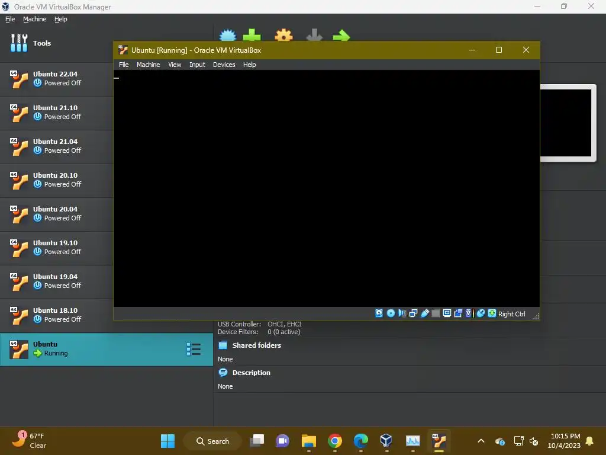The height and width of the screenshot is (455, 606).
Task: Click the Right Ctrl host key label
Action: coord(511,314)
